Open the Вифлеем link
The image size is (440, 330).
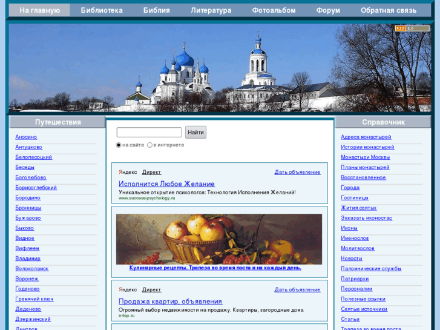(x=27, y=248)
